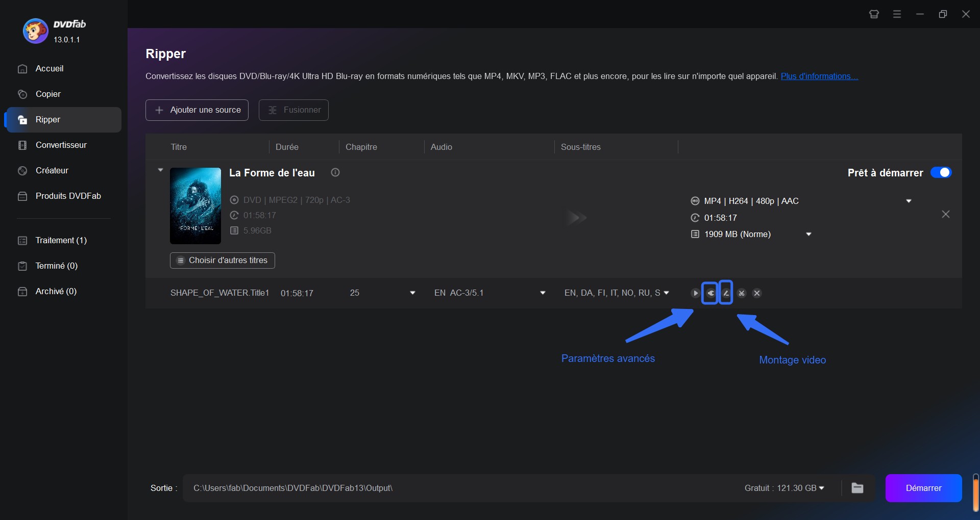Screen dimensions: 980x520
Task: Open free space 121.30 GB dropdown
Action: point(821,488)
